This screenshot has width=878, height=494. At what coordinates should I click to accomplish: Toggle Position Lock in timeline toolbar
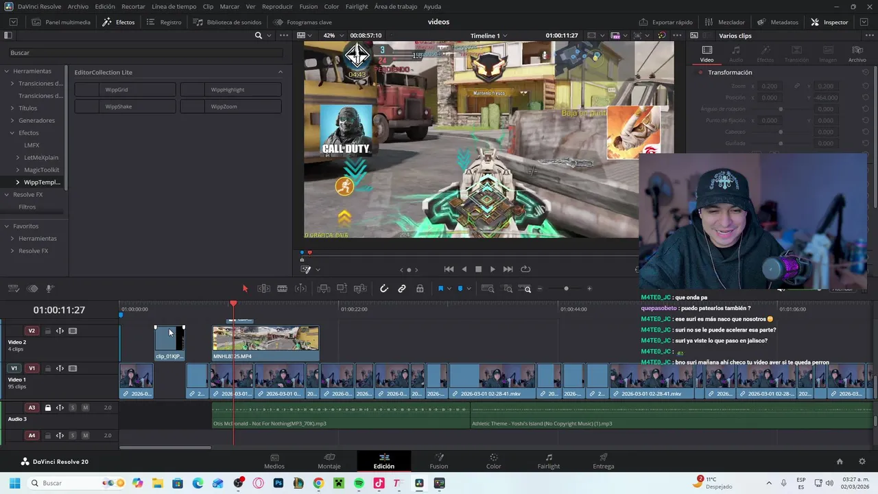420,289
